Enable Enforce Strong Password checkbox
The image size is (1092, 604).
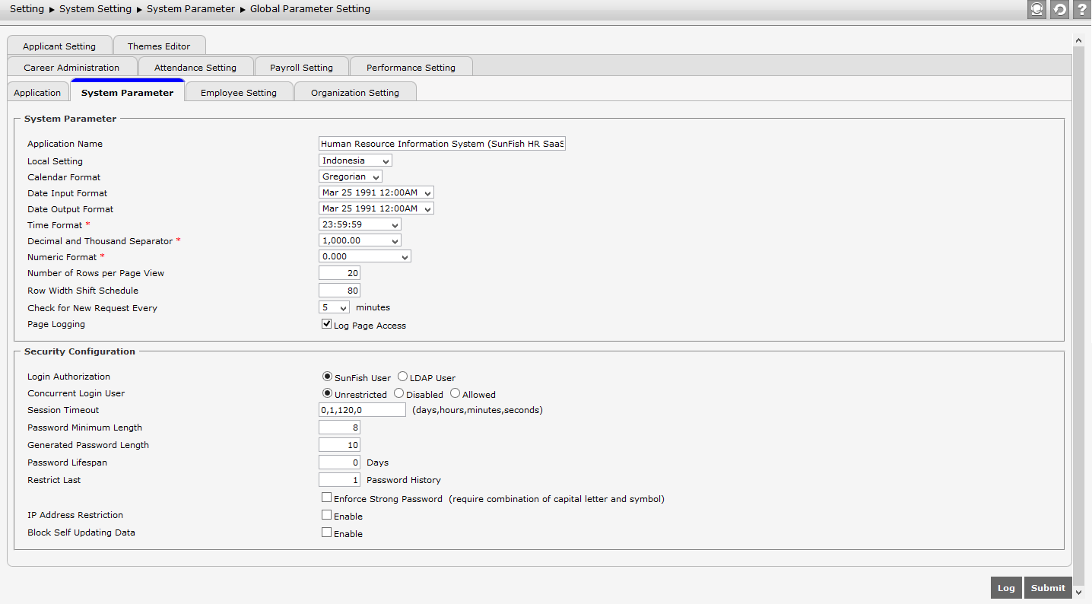327,498
